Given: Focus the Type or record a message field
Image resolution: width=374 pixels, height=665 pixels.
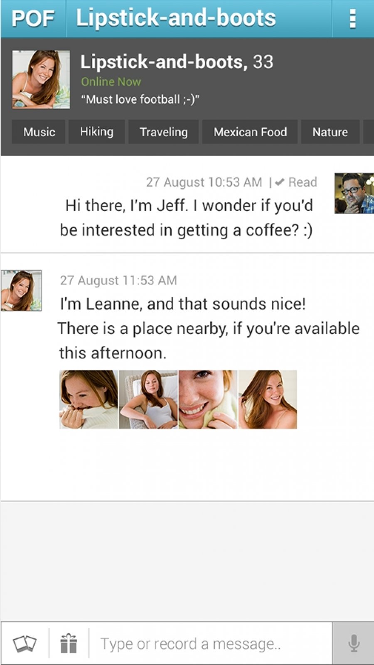Looking at the screenshot, I should pyautogui.click(x=210, y=643).
